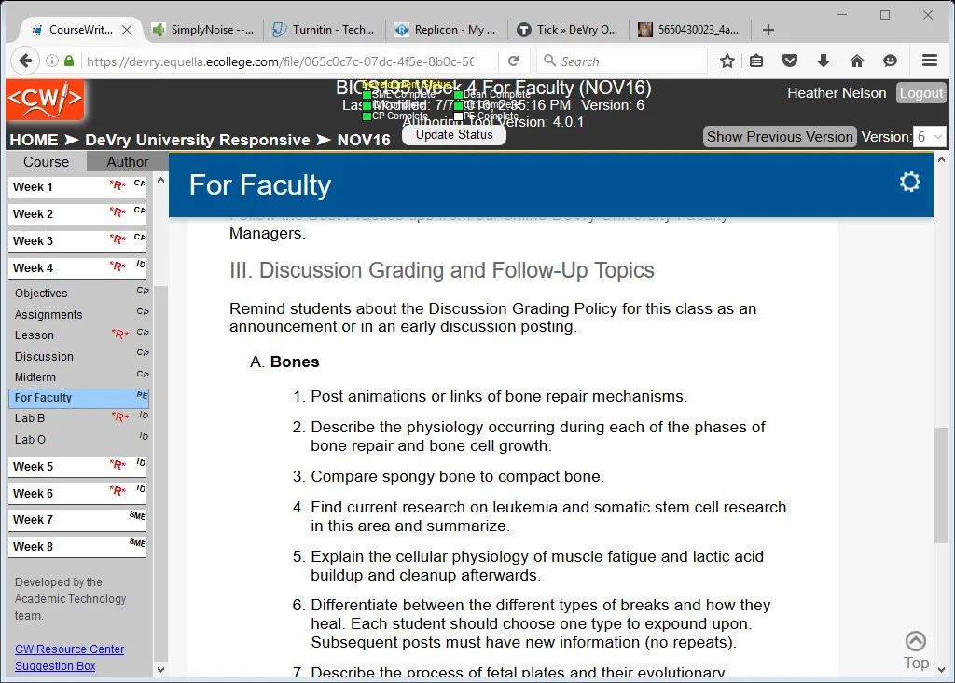The height and width of the screenshot is (683, 955).
Task: Close the CourseWriter browser tab
Action: coord(127,30)
